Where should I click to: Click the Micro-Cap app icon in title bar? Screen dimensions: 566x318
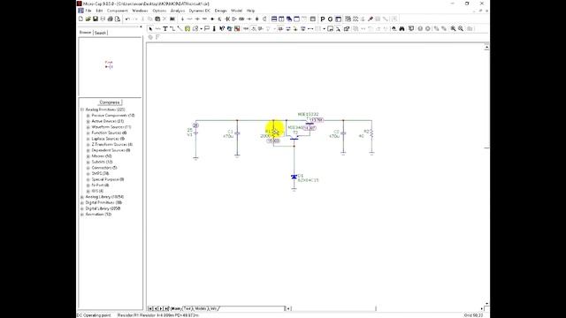click(x=80, y=4)
